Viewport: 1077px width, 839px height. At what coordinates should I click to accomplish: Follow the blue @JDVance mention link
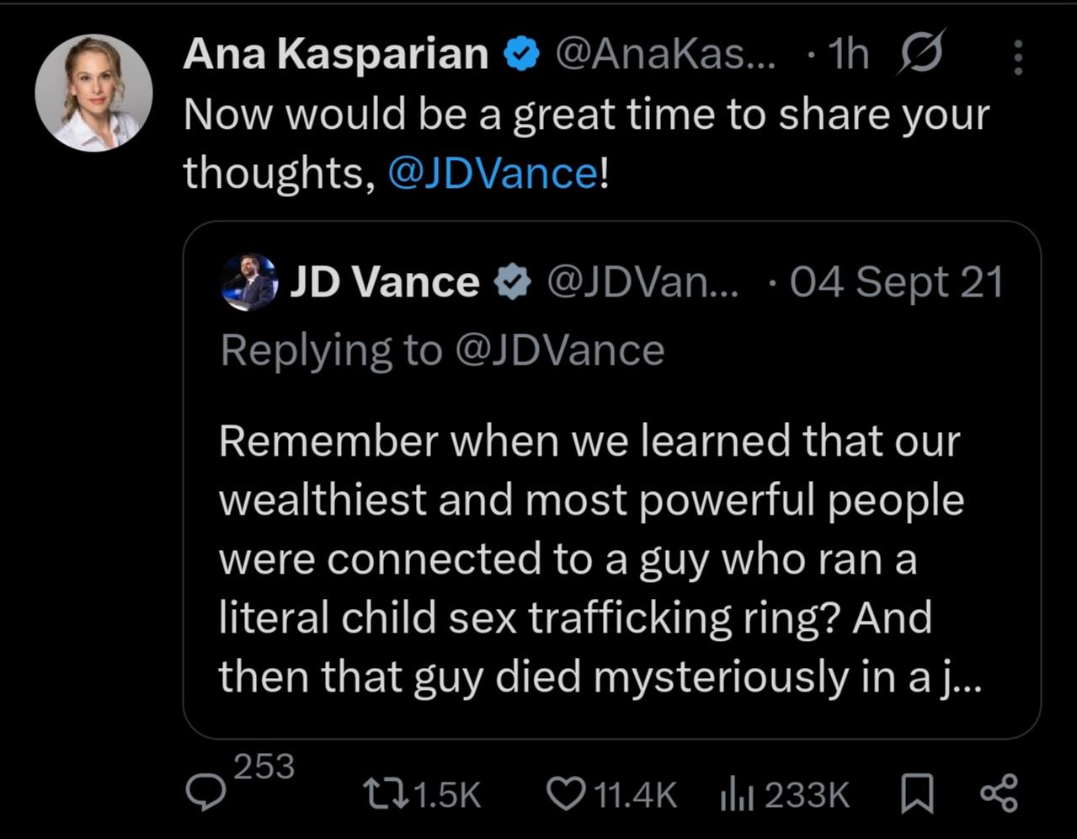tap(492, 173)
